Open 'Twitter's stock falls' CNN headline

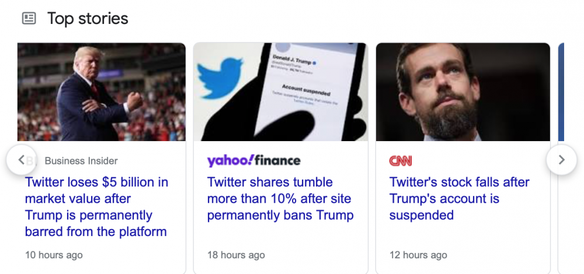[459, 199]
